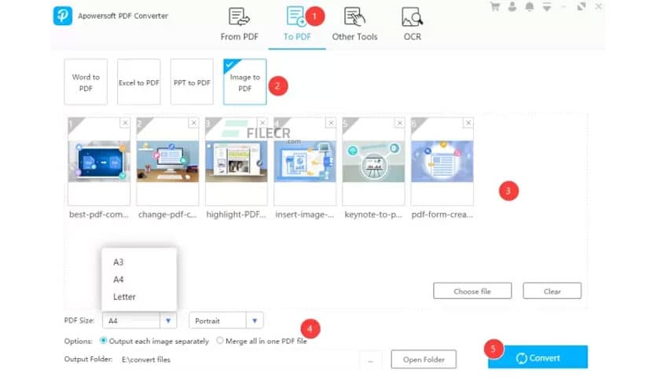The width and height of the screenshot is (657, 380).
Task: Start conversion with Convert button
Action: (538, 357)
